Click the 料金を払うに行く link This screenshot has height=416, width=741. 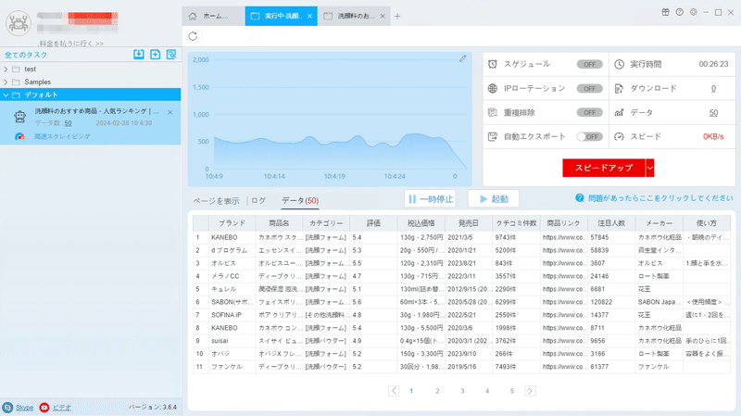(x=71, y=44)
